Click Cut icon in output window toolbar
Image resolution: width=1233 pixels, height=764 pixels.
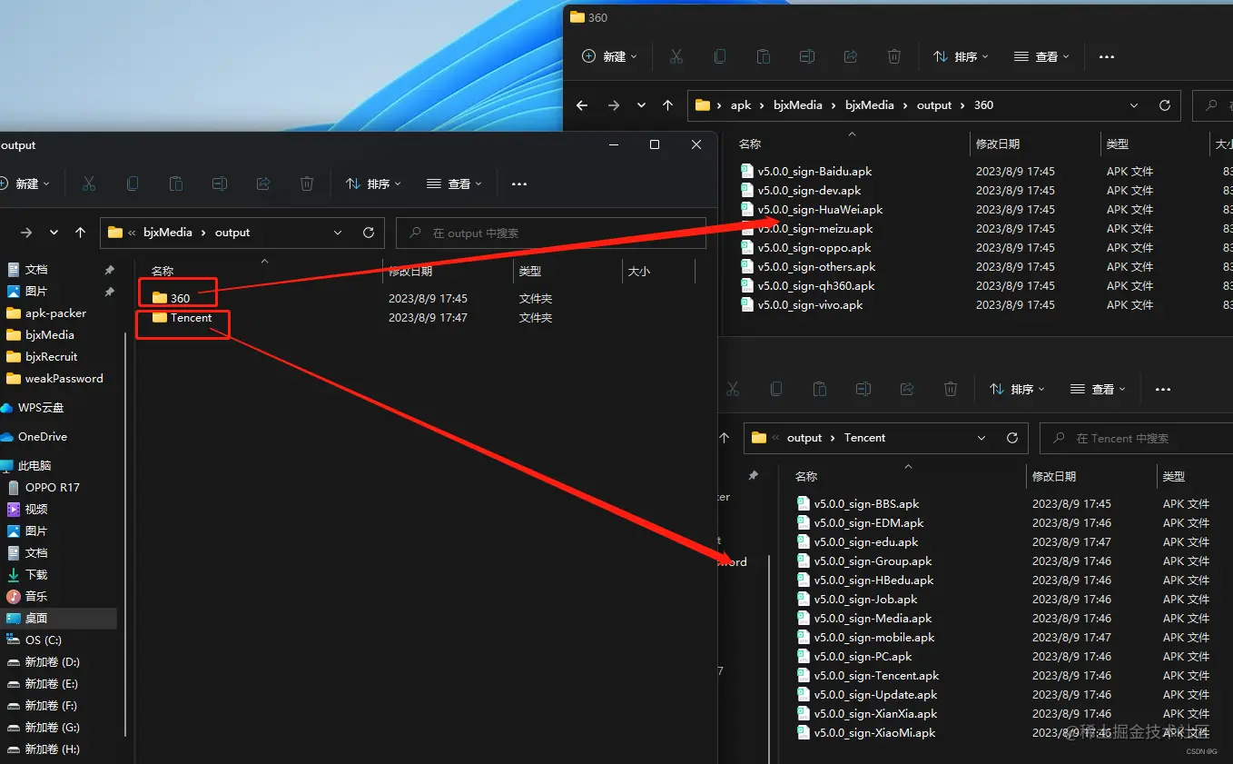(89, 184)
